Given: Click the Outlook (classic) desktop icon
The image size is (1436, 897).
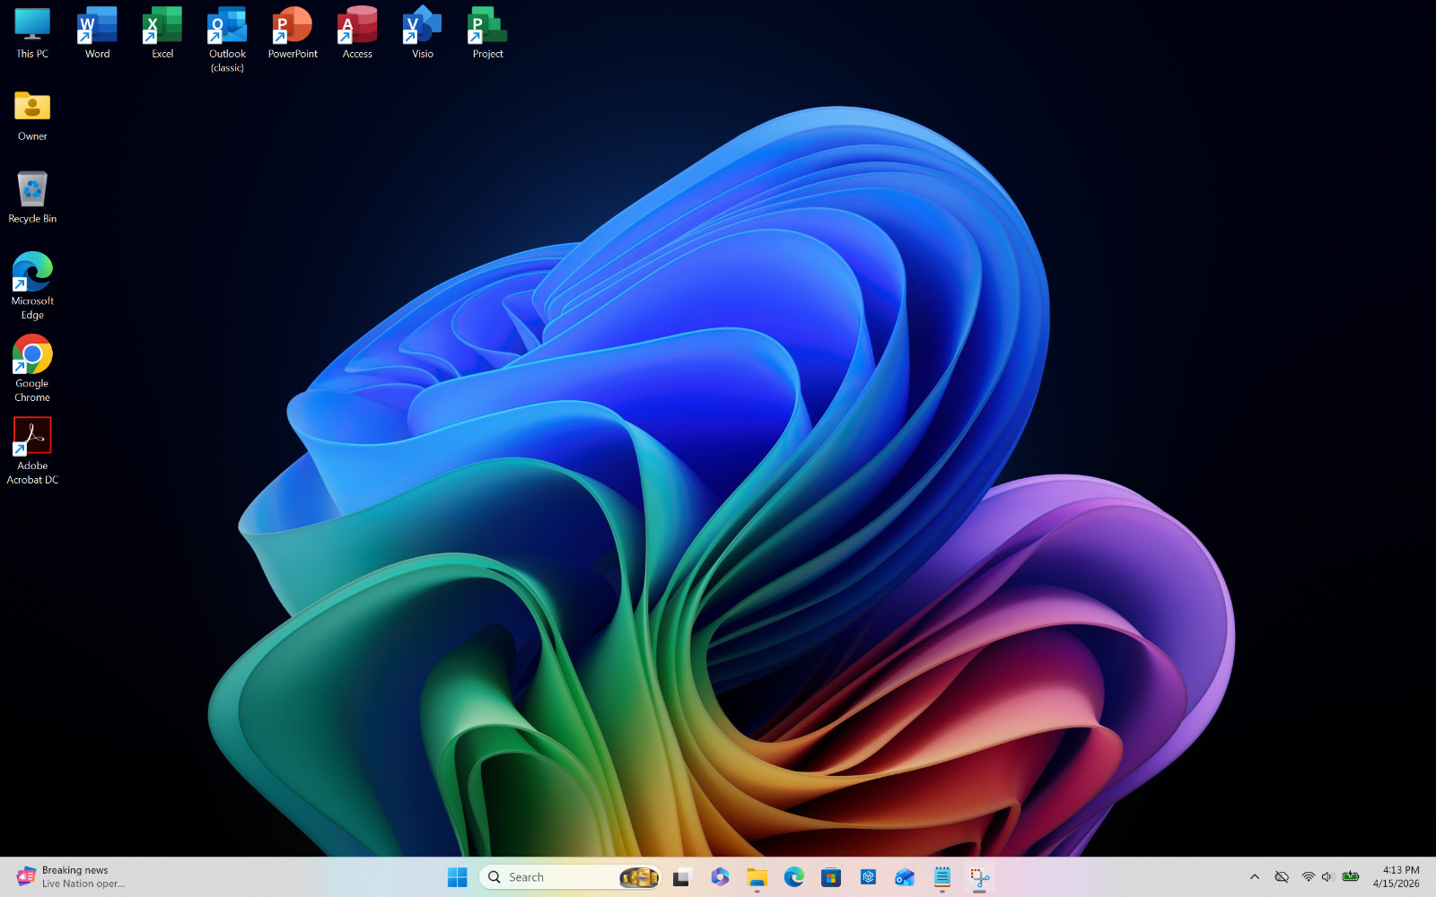Looking at the screenshot, I should click(227, 39).
